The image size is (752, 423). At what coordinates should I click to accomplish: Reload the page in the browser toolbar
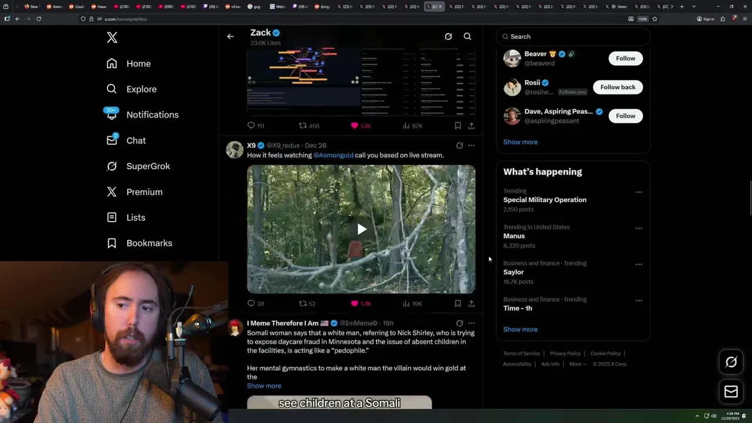[39, 19]
